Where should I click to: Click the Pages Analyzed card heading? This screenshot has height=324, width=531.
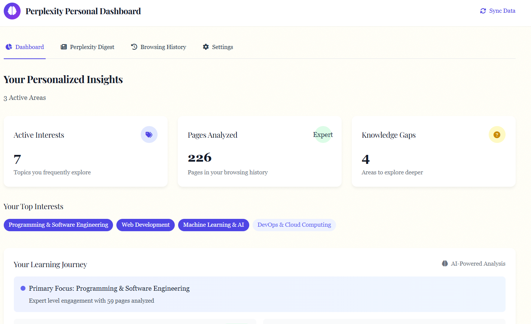coord(213,135)
